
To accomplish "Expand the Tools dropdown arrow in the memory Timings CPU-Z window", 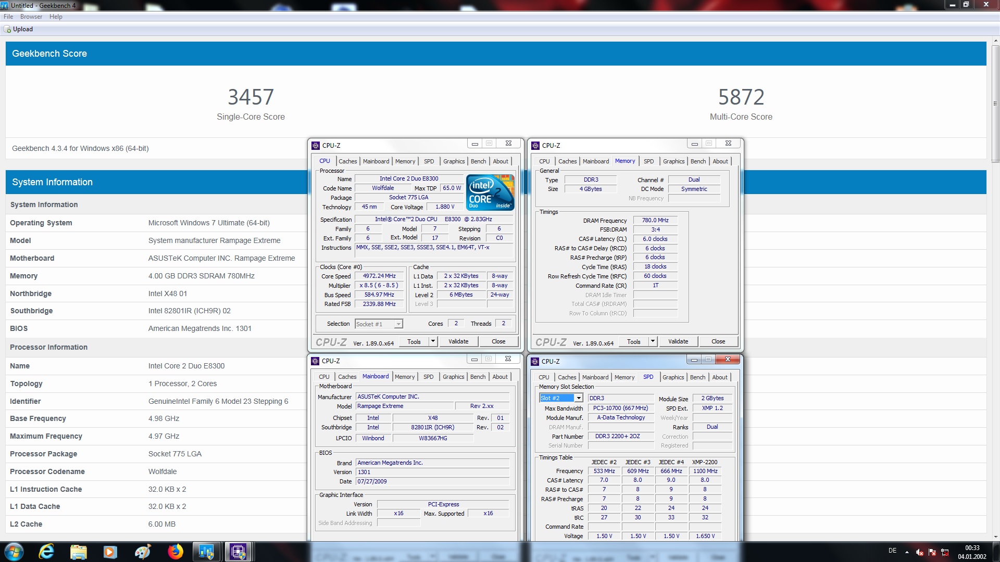I will [x=653, y=341].
